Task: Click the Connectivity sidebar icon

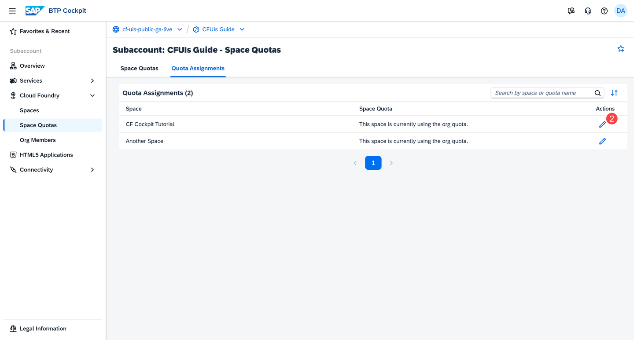Action: tap(13, 170)
